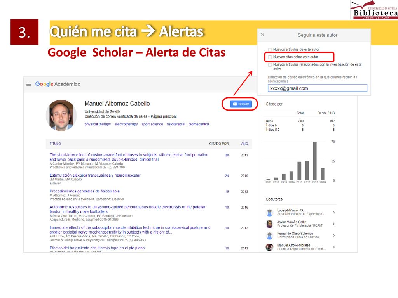The width and height of the screenshot is (398, 298).
Task: Open the Google Académico hamburger menu
Action: tap(29, 84)
